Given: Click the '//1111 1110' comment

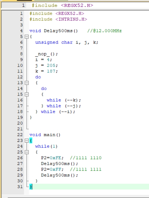Looking at the screenshot, I should (x=86, y=158).
